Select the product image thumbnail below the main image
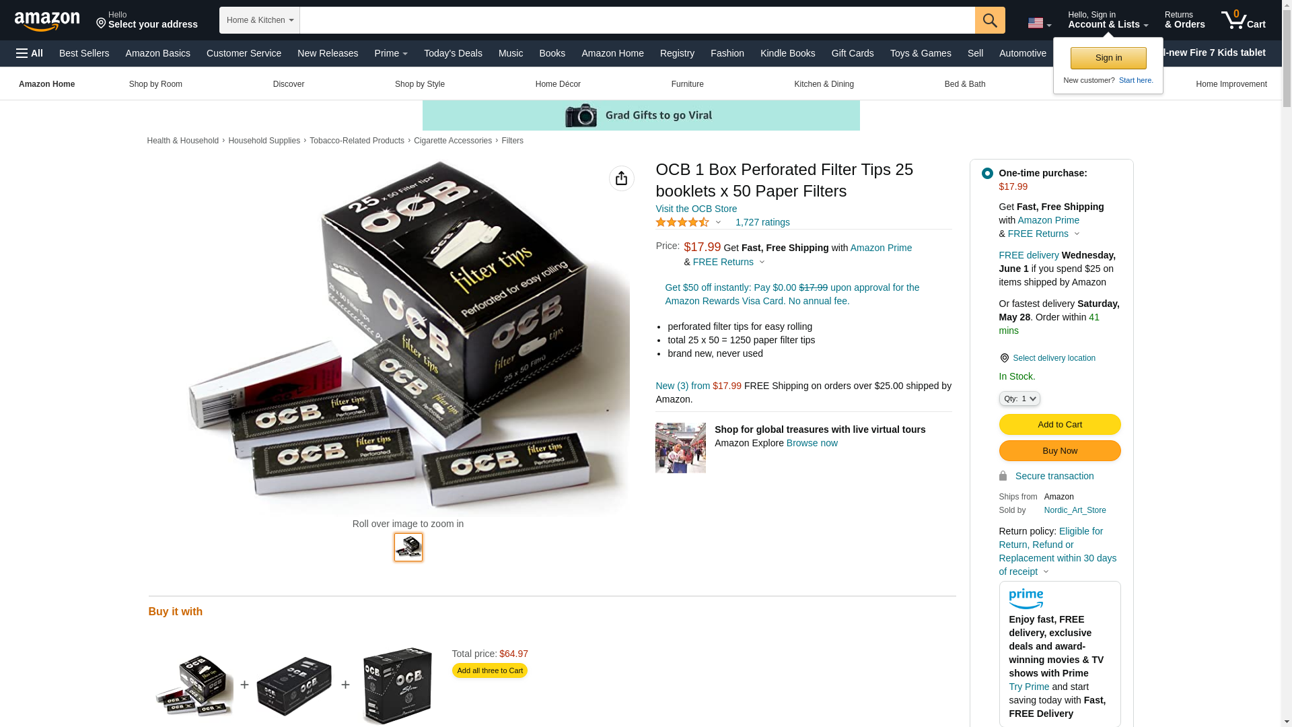1292x727 pixels. tap(408, 547)
